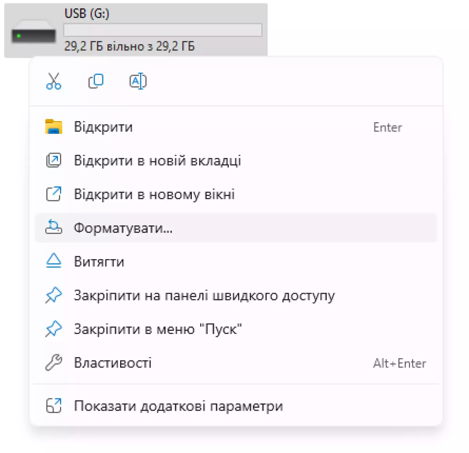Click the wrench Властивості icon

tap(54, 363)
